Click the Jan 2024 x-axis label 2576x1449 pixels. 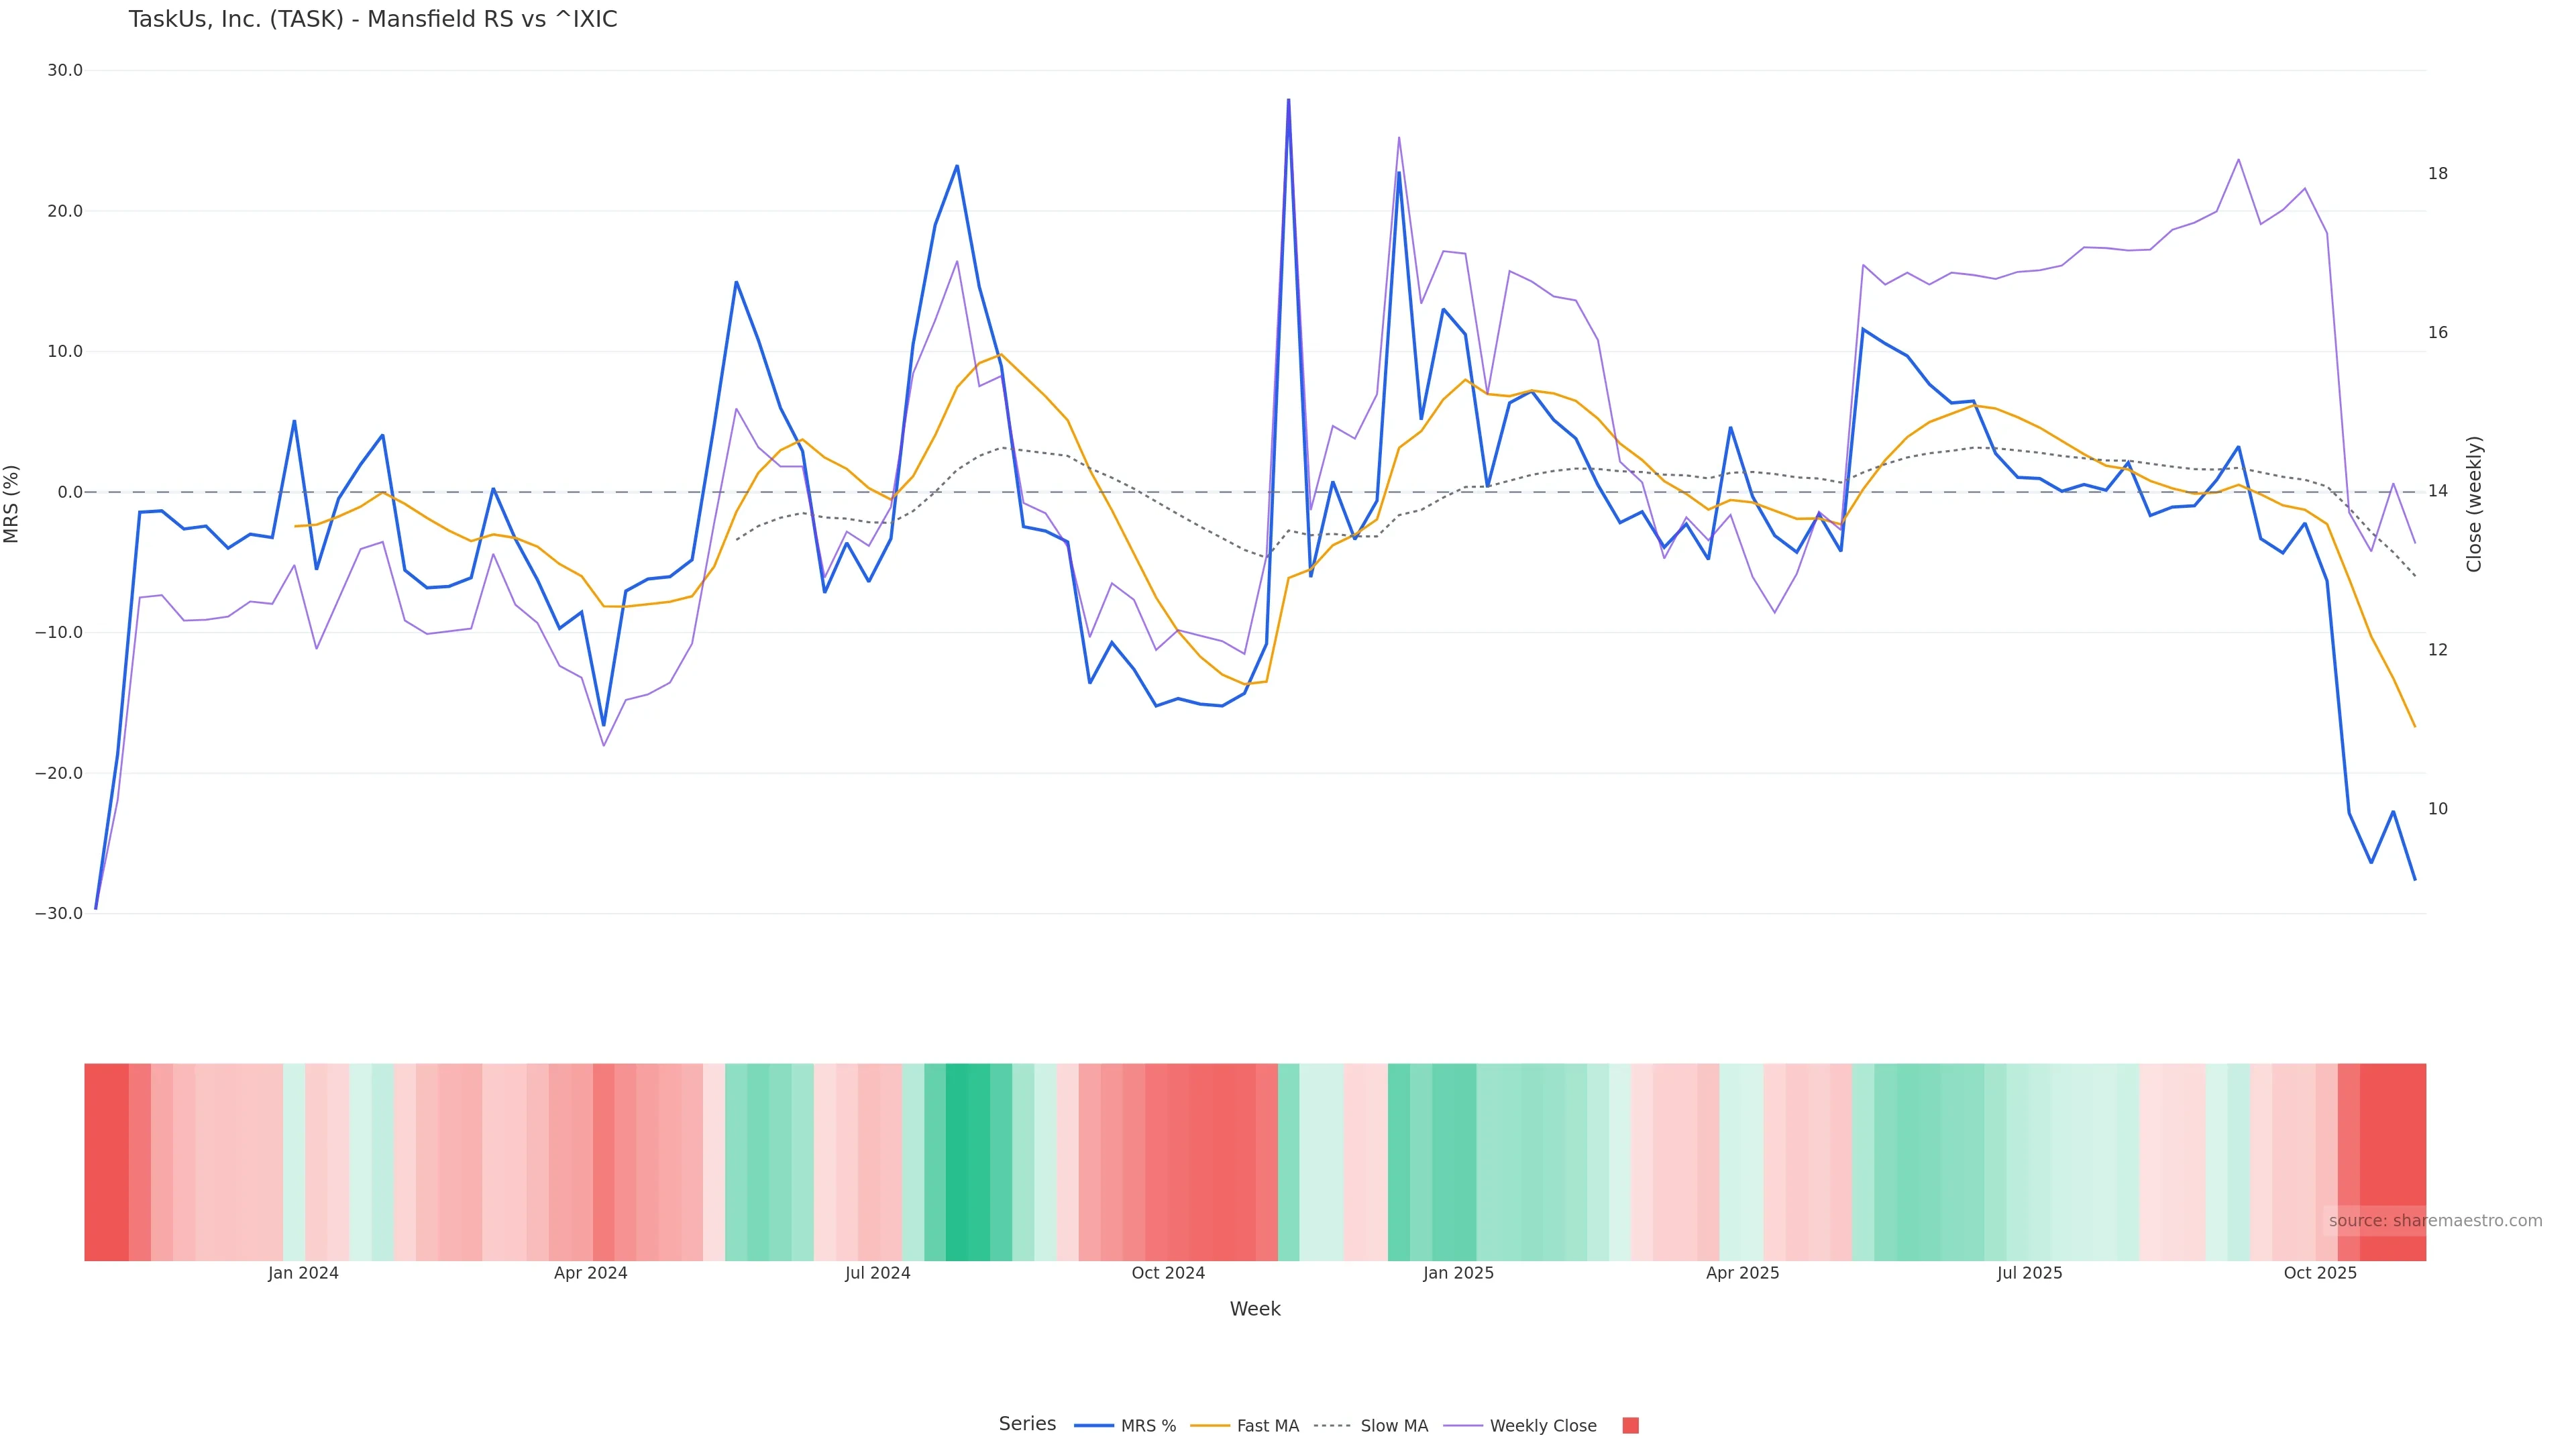(303, 1273)
